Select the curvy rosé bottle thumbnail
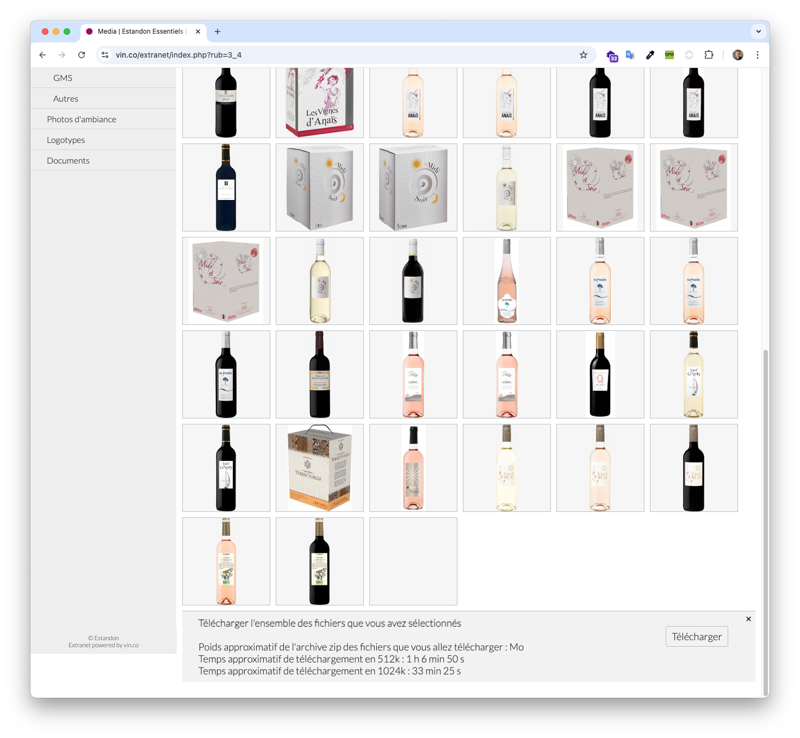800x738 pixels. pos(507,281)
